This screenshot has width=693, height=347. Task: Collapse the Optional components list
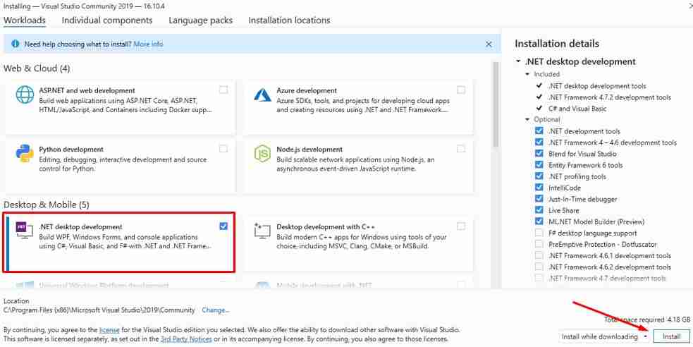point(527,119)
